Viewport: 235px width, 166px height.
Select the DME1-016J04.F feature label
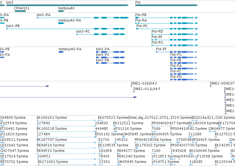(144, 83)
